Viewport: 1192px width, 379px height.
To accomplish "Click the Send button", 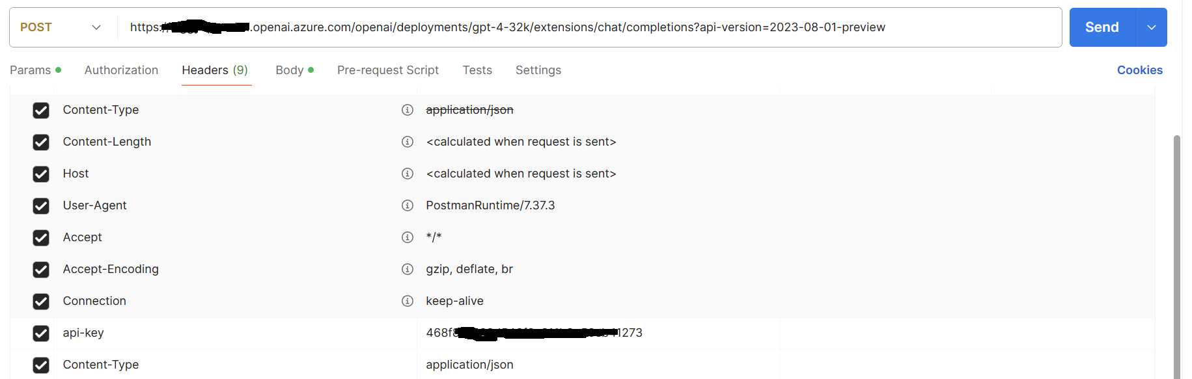I will [x=1102, y=27].
